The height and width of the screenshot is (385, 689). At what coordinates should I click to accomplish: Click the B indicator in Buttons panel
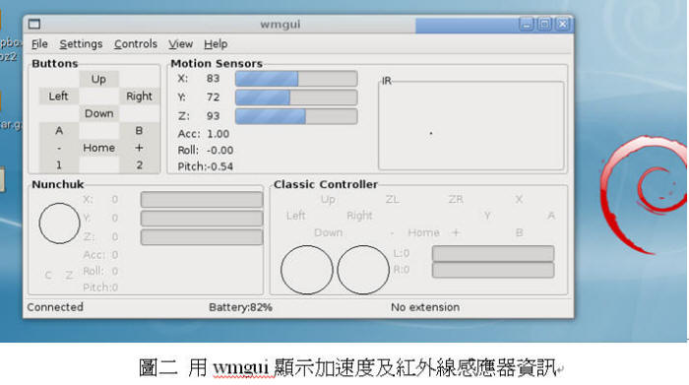pyautogui.click(x=140, y=131)
